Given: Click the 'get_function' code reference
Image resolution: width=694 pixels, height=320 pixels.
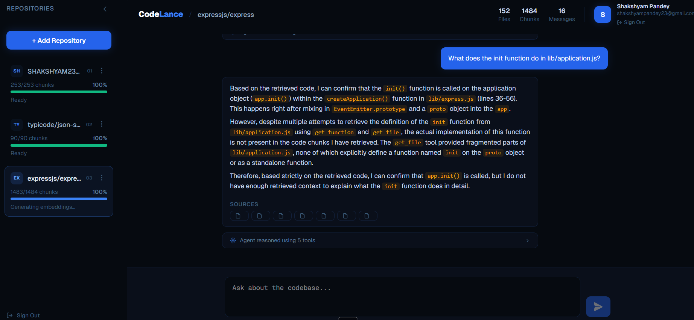Looking at the screenshot, I should coord(334,132).
